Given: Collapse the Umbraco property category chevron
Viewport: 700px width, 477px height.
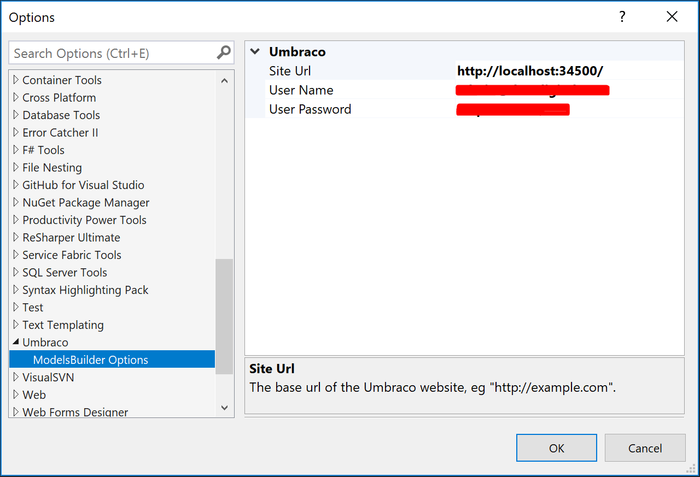Looking at the screenshot, I should 255,52.
